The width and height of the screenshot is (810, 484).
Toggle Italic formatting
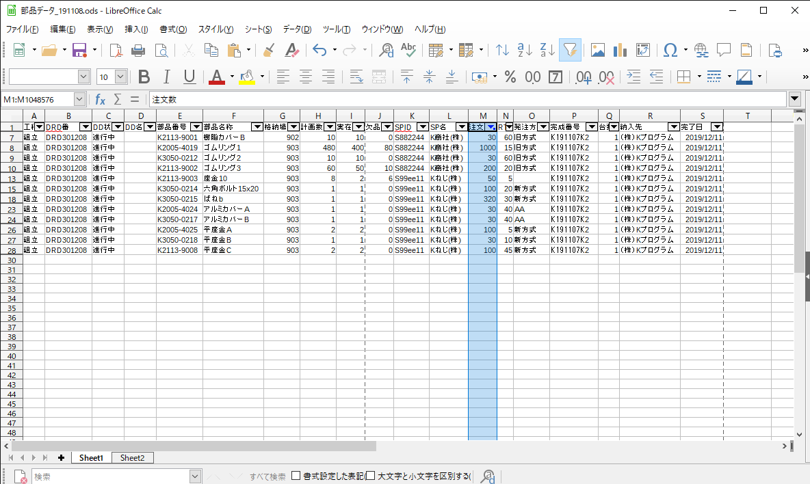click(166, 77)
